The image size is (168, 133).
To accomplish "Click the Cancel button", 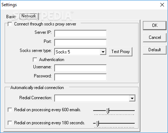I will tap(155, 37).
